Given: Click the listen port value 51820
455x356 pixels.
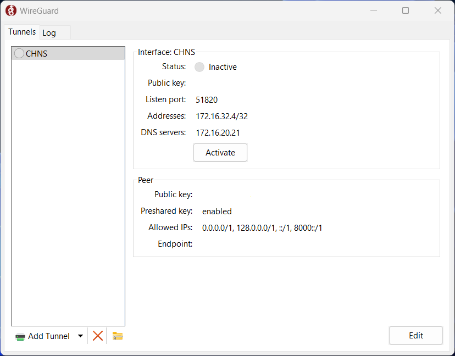Looking at the screenshot, I should pyautogui.click(x=207, y=99).
